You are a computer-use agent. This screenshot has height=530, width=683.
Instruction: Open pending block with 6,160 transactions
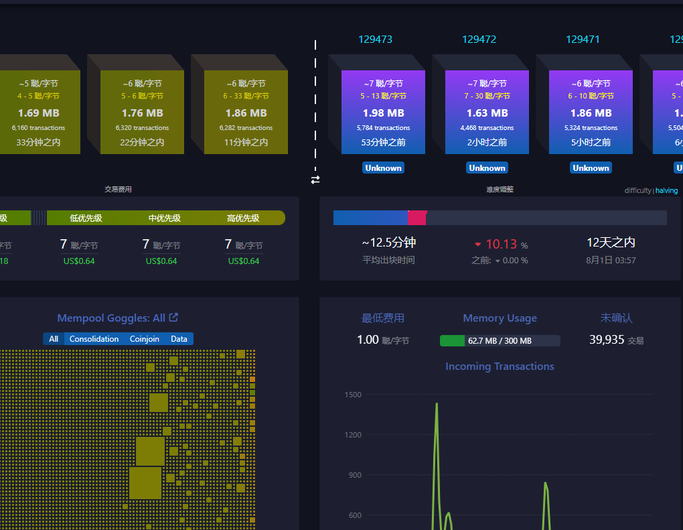(39, 112)
